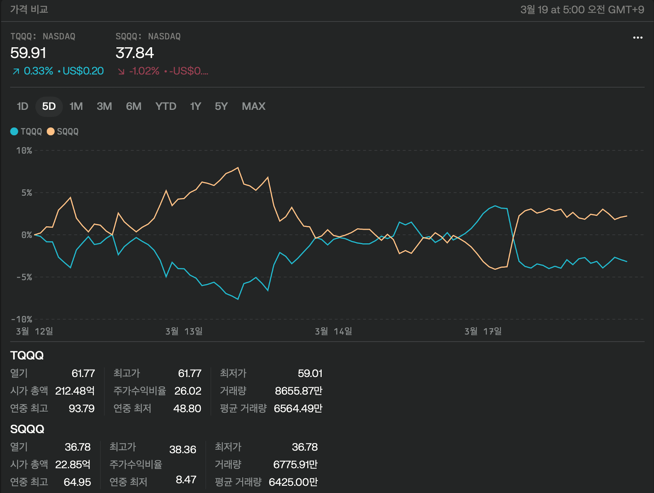Click SQQQ volume 6775.91만
The height and width of the screenshot is (493, 654).
coord(295,464)
